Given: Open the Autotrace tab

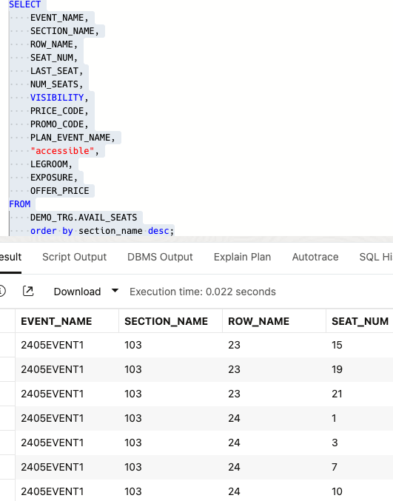Looking at the screenshot, I should (315, 257).
